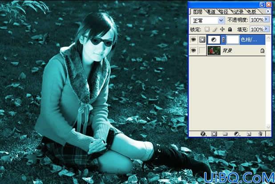Create a new layer group with folder icon
Screen dimensions: 275x184
225,134
